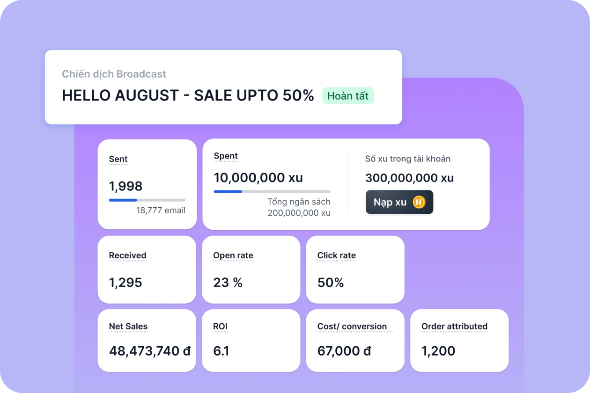Click the Click rate label
Screen dimensions: 590x393
point(337,255)
